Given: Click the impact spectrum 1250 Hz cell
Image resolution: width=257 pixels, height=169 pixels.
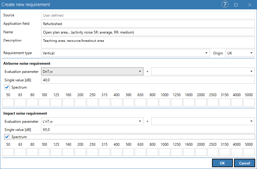Looking at the screenshot, I should 177,152.
